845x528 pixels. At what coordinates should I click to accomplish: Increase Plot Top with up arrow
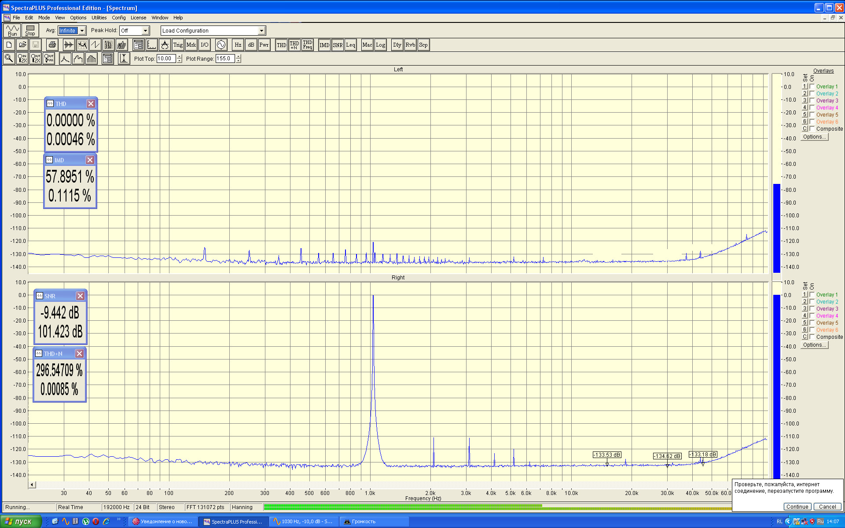click(179, 57)
